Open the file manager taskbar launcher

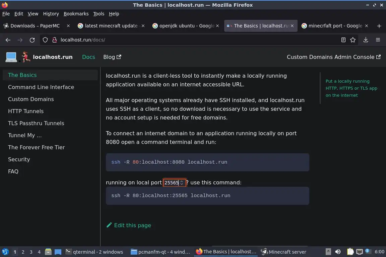tap(48, 252)
